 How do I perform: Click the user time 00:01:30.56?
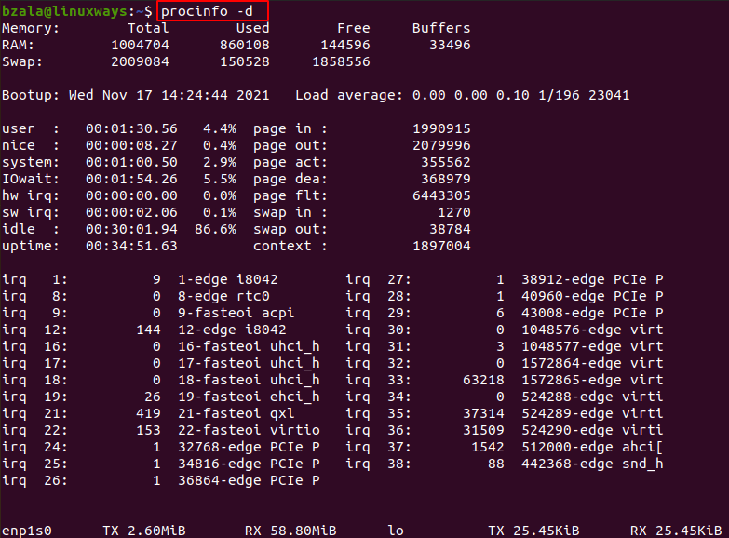click(x=131, y=128)
